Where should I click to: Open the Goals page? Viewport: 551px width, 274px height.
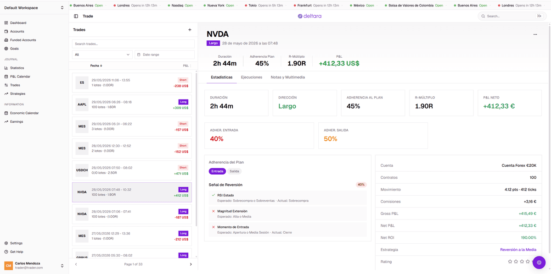click(x=14, y=49)
